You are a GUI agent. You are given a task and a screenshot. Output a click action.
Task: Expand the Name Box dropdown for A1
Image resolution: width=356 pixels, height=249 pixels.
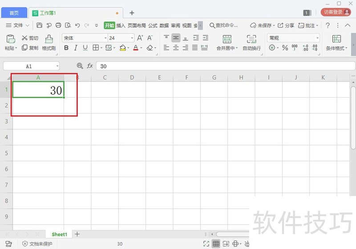57,66
